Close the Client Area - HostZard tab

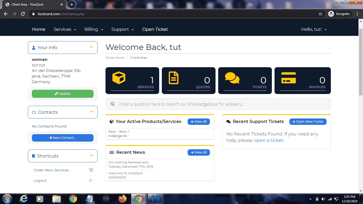click(62, 5)
